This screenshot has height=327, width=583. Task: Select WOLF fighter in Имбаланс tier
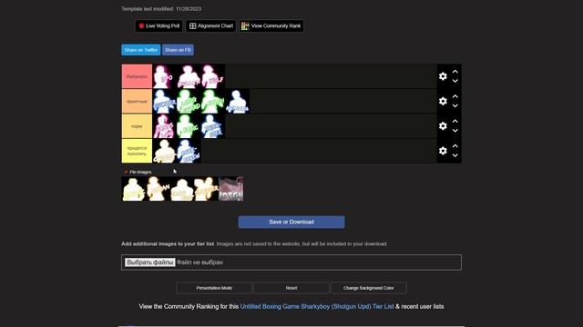(213, 76)
